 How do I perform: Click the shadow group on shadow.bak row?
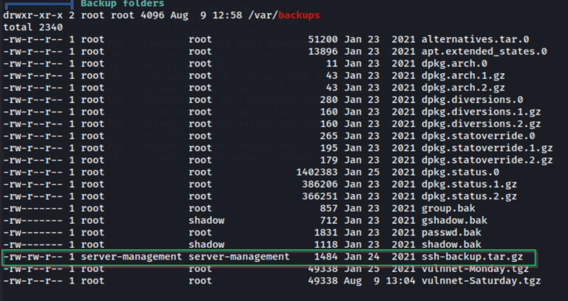[206, 245]
